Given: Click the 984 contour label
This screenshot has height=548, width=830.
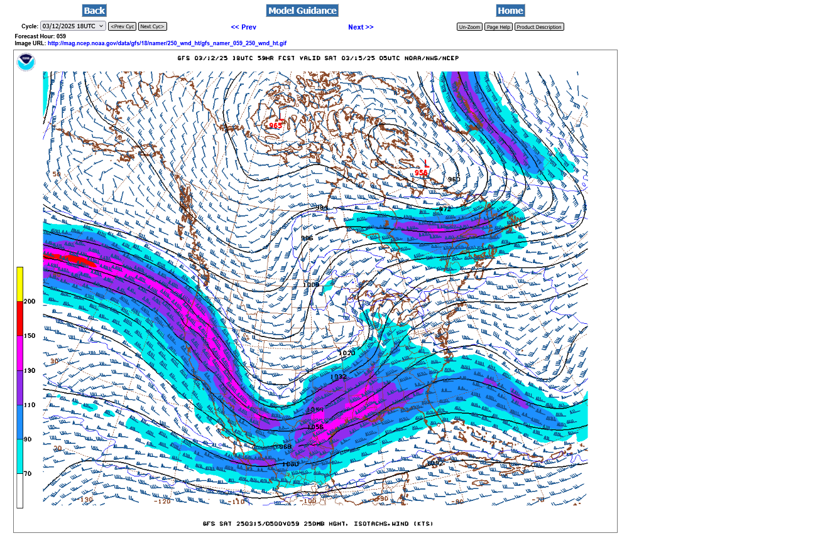Looking at the screenshot, I should click(x=322, y=208).
